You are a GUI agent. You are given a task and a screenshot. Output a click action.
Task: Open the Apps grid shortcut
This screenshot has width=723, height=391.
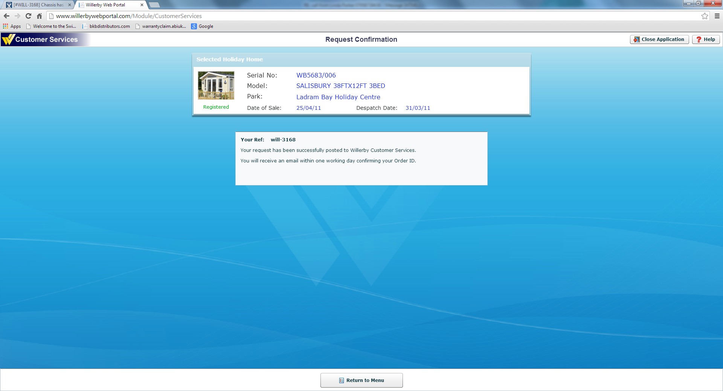tap(12, 26)
